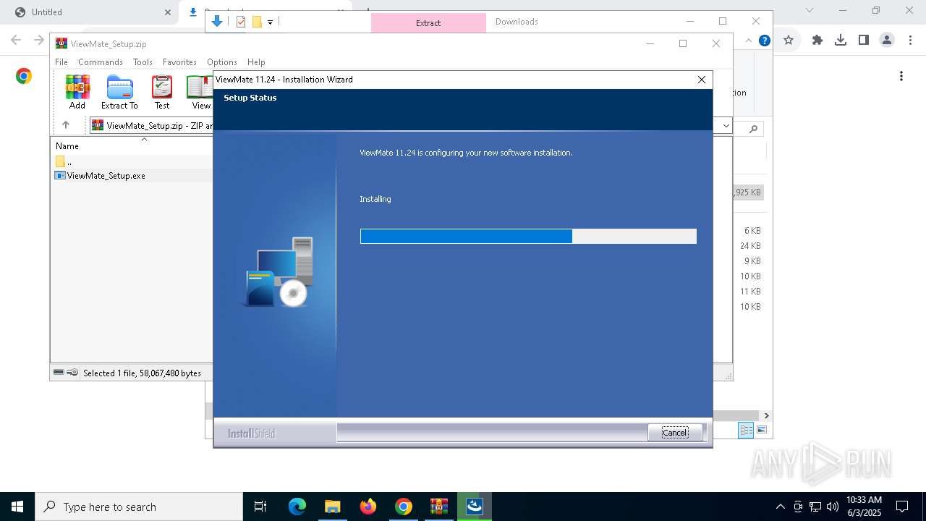Switch Explorer to details view icon
Screen dimensions: 926x521
[x=746, y=431]
